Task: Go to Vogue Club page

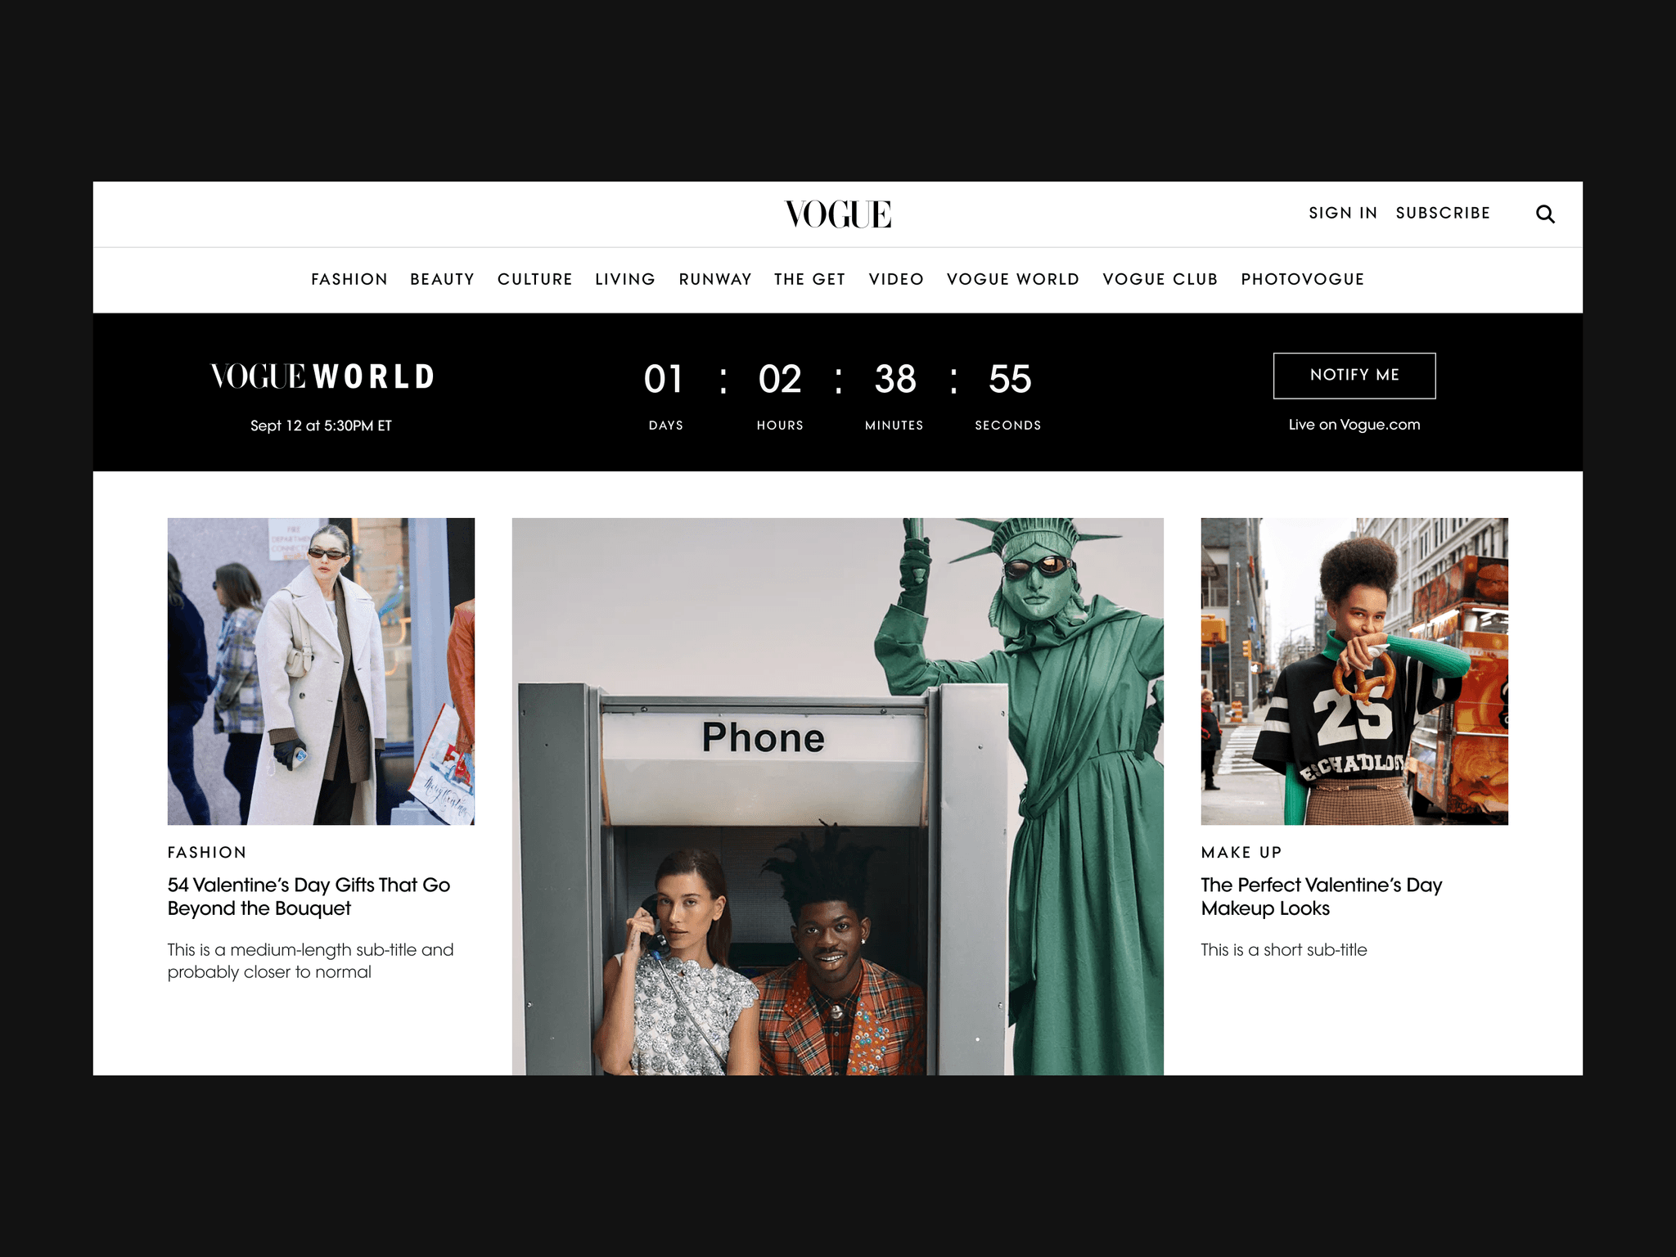Action: click(1160, 279)
